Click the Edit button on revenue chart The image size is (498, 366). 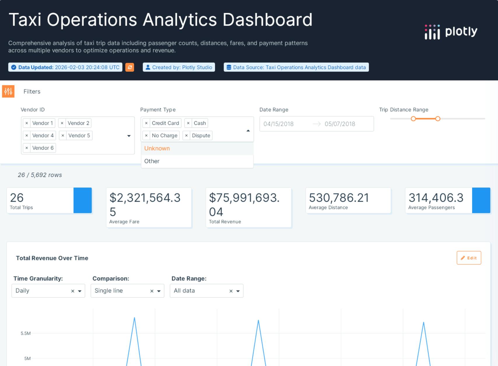pos(469,258)
